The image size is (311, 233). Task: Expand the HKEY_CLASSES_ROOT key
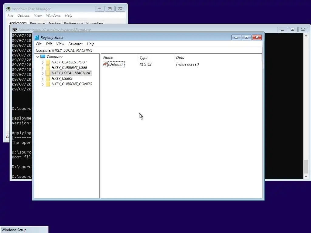pyautogui.click(x=43, y=62)
